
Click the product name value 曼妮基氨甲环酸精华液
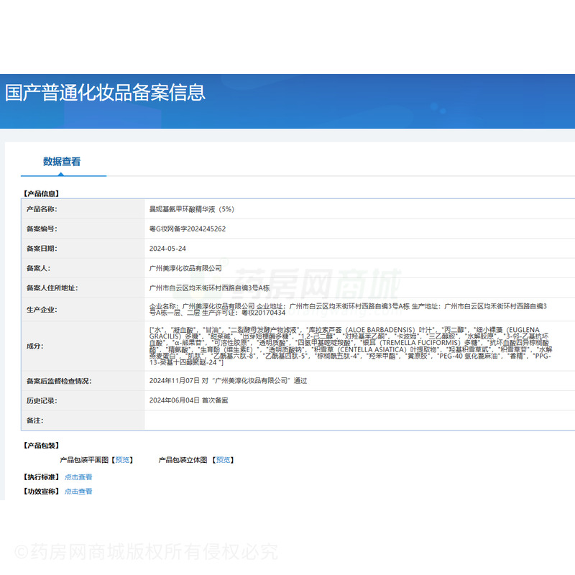[x=191, y=209]
